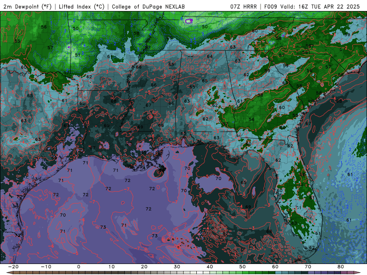This screenshot has height=275, width=367.
Task: Click the "2m Dewpoint (°F)" title text
Action: pos(27,6)
